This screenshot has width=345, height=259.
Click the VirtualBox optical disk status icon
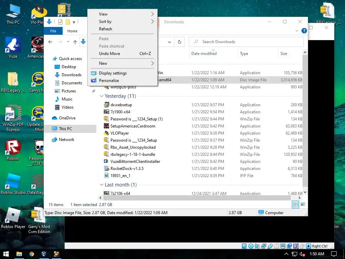(251, 246)
